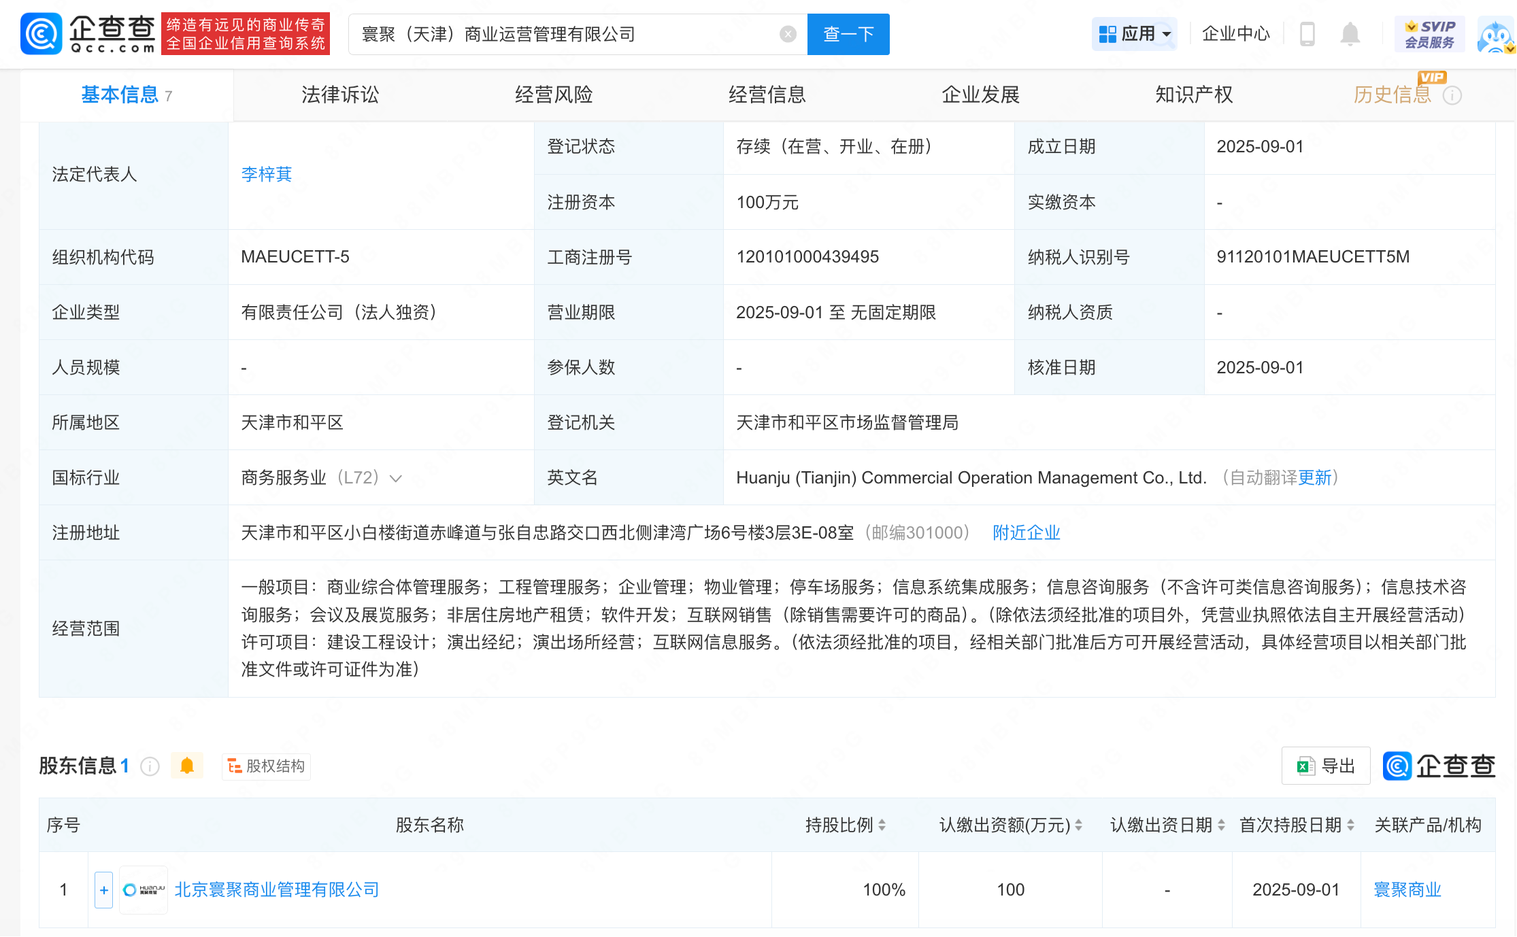Switch to 经营信息 tab
Viewport: 1517px width, 937px height.
pos(767,95)
